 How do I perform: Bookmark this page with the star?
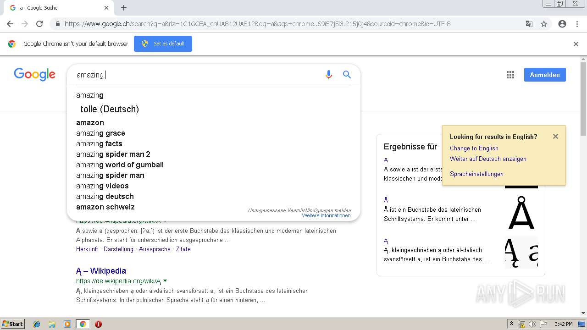pos(544,24)
